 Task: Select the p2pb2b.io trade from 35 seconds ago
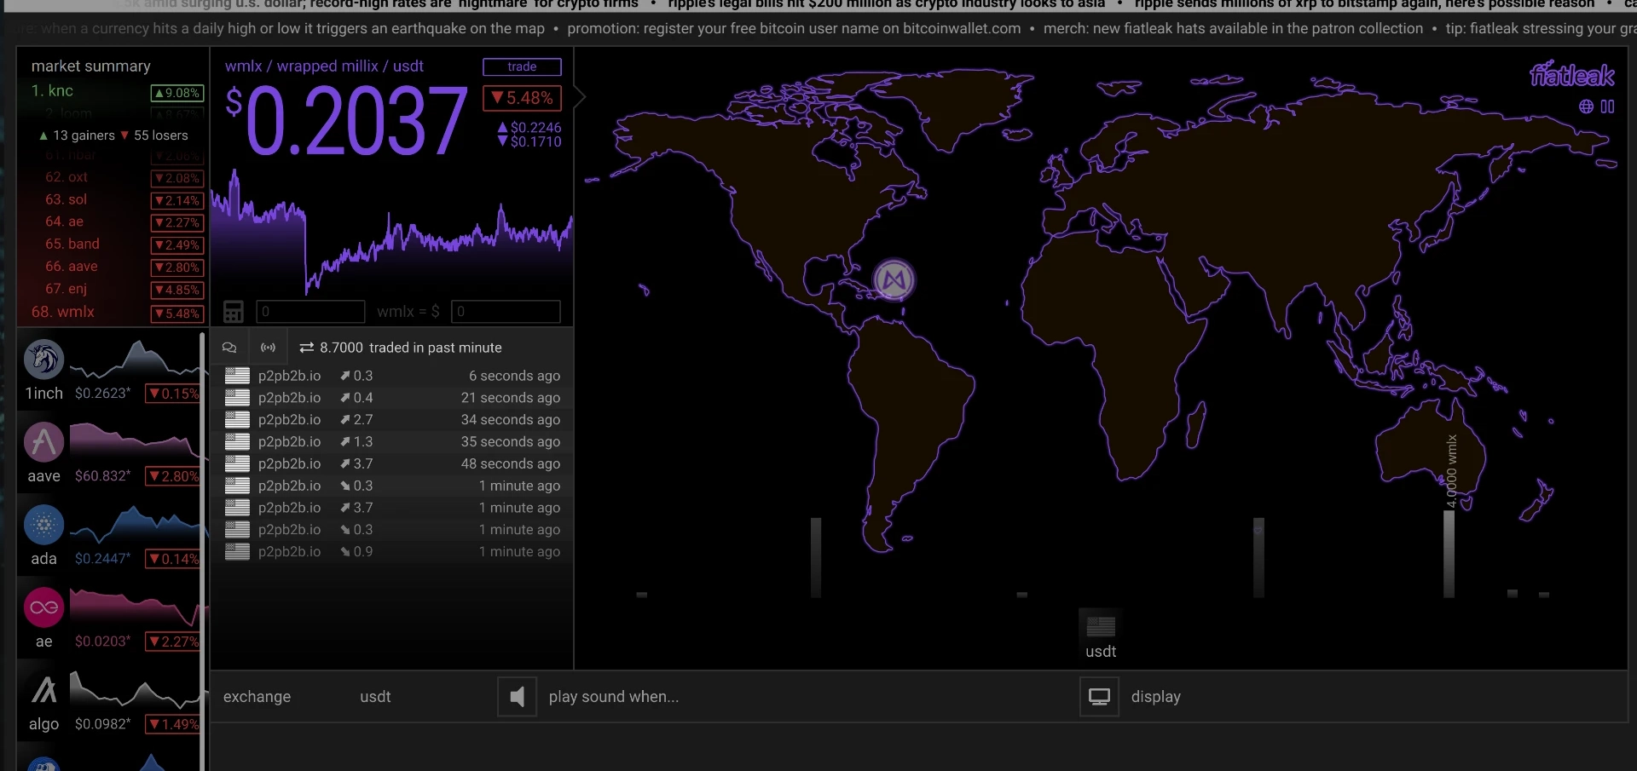tap(392, 442)
